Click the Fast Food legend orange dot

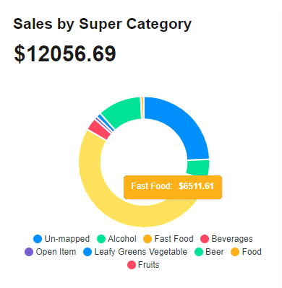click(148, 239)
